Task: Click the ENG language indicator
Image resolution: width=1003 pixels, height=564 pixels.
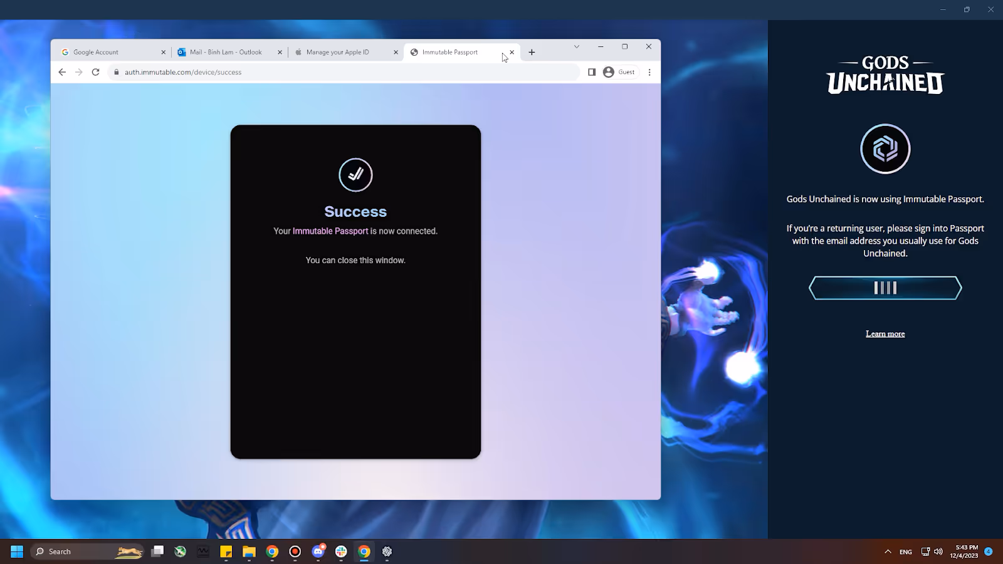Action: 906,551
